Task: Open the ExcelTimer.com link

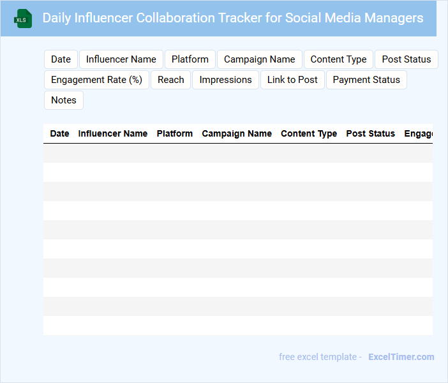Action: [401, 357]
